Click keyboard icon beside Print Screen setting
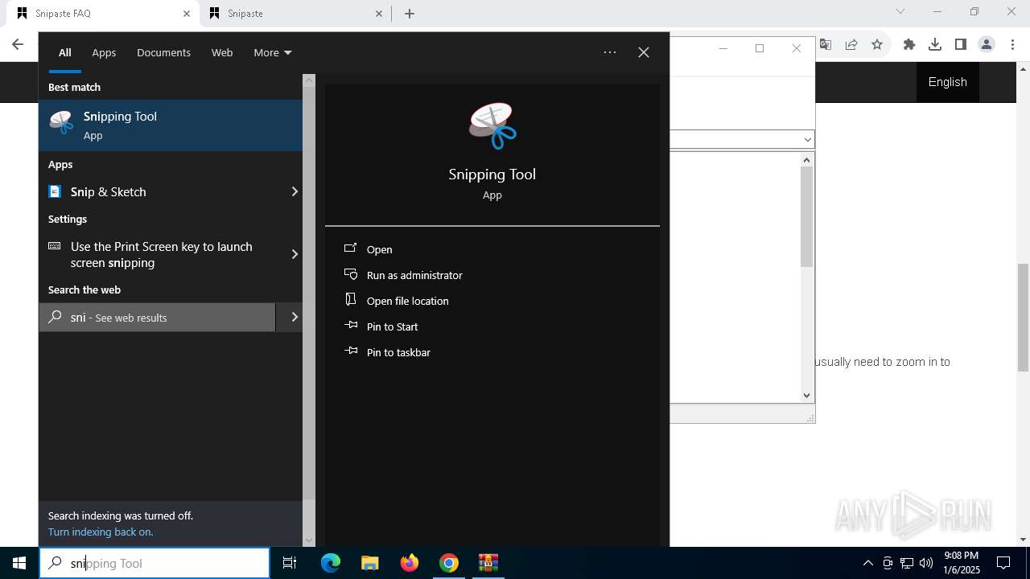 (55, 246)
